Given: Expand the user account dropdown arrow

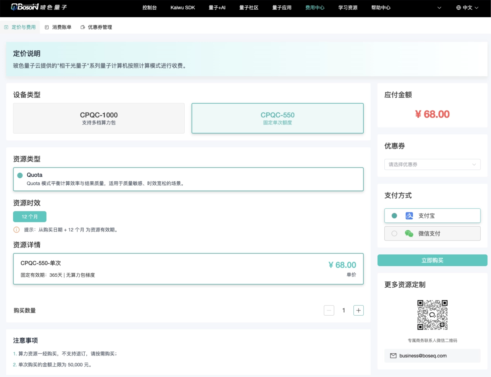Looking at the screenshot, I should point(439,8).
